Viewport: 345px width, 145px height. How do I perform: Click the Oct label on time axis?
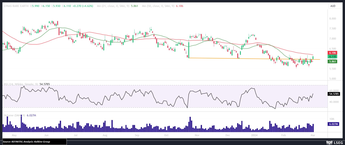coord(166,135)
